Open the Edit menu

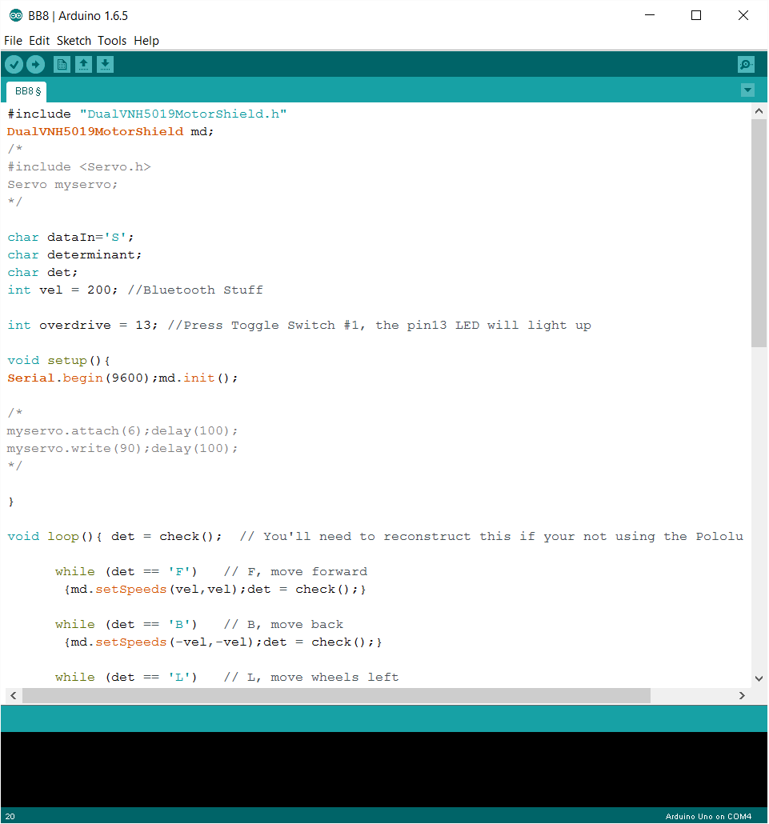[38, 40]
